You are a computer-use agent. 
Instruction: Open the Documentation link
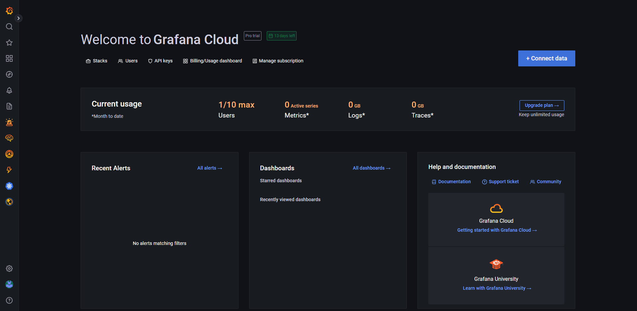coord(451,182)
